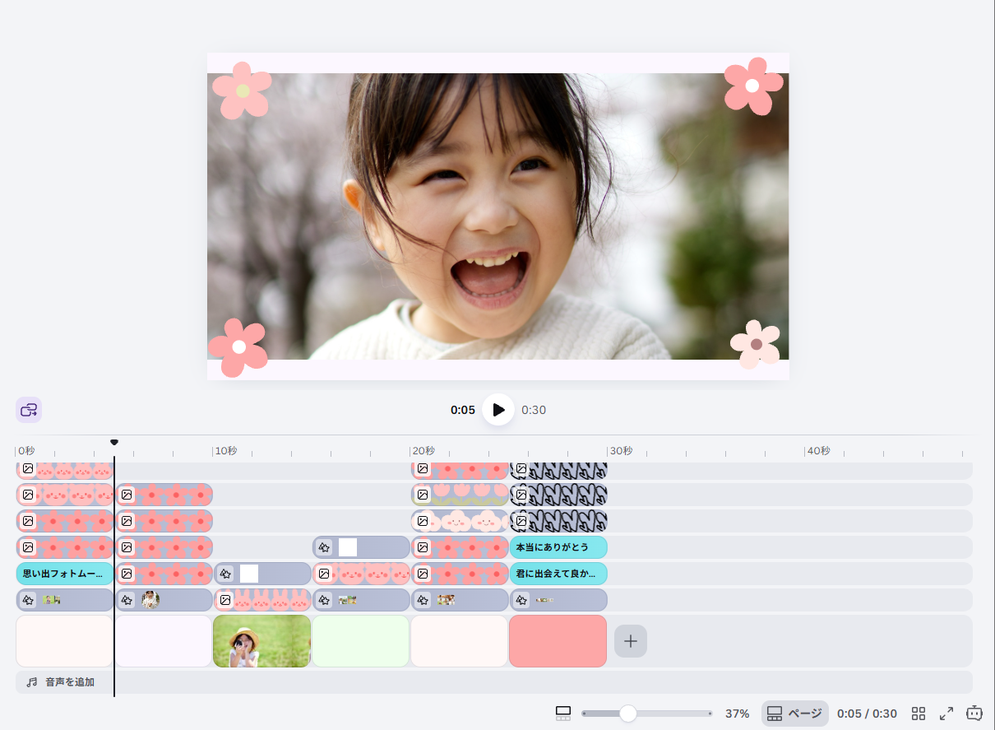Select the laughing girl photo on canvas

(x=497, y=216)
